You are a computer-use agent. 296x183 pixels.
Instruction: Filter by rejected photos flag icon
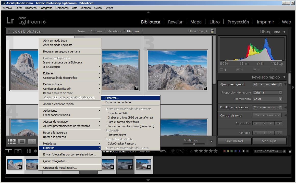point(182,151)
